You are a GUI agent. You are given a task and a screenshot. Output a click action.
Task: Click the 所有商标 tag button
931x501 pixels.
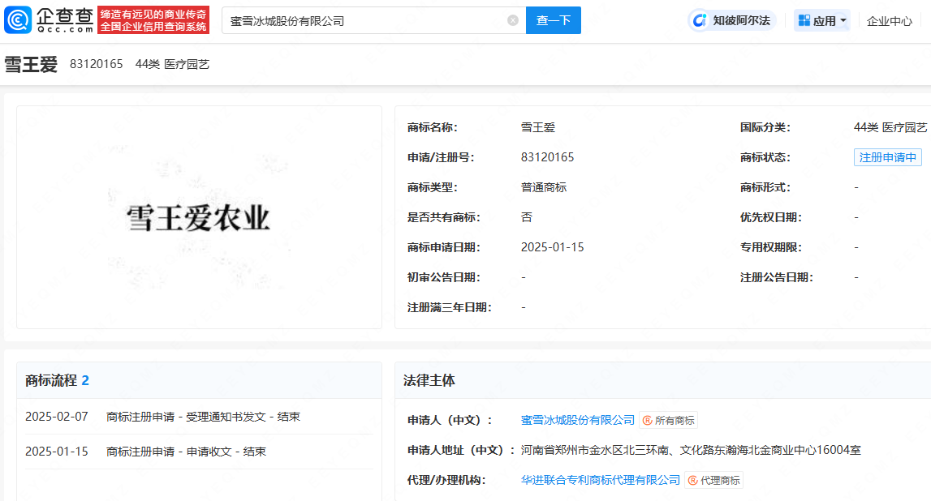click(x=669, y=421)
